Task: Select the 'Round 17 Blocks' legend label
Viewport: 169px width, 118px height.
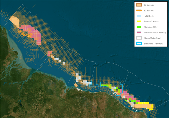Action: [151, 22]
